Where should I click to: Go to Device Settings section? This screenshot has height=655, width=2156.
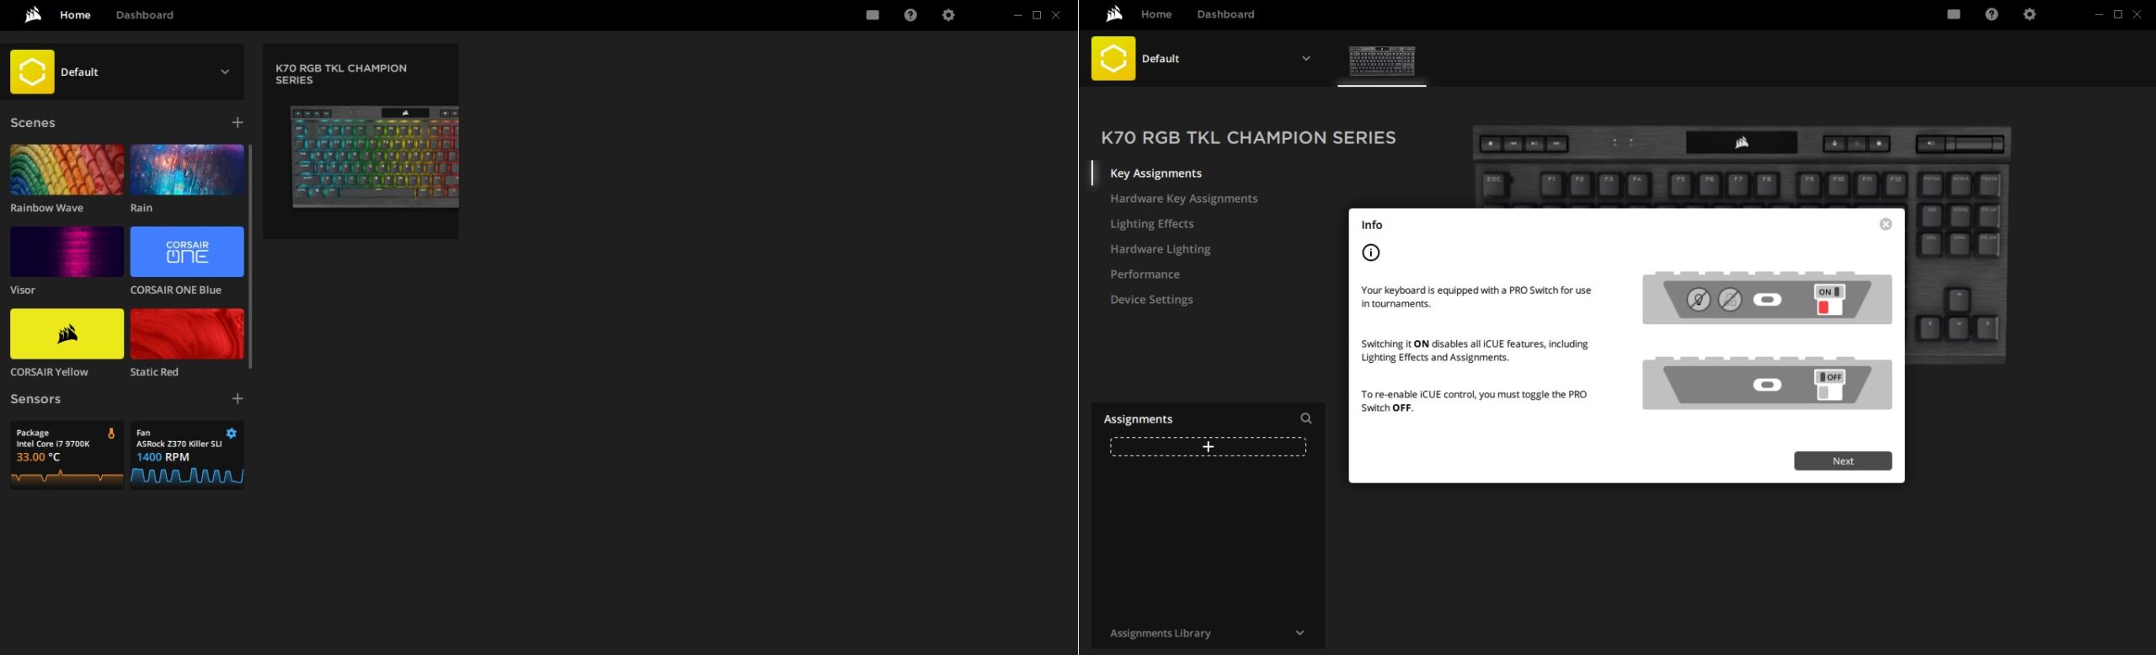(1151, 300)
